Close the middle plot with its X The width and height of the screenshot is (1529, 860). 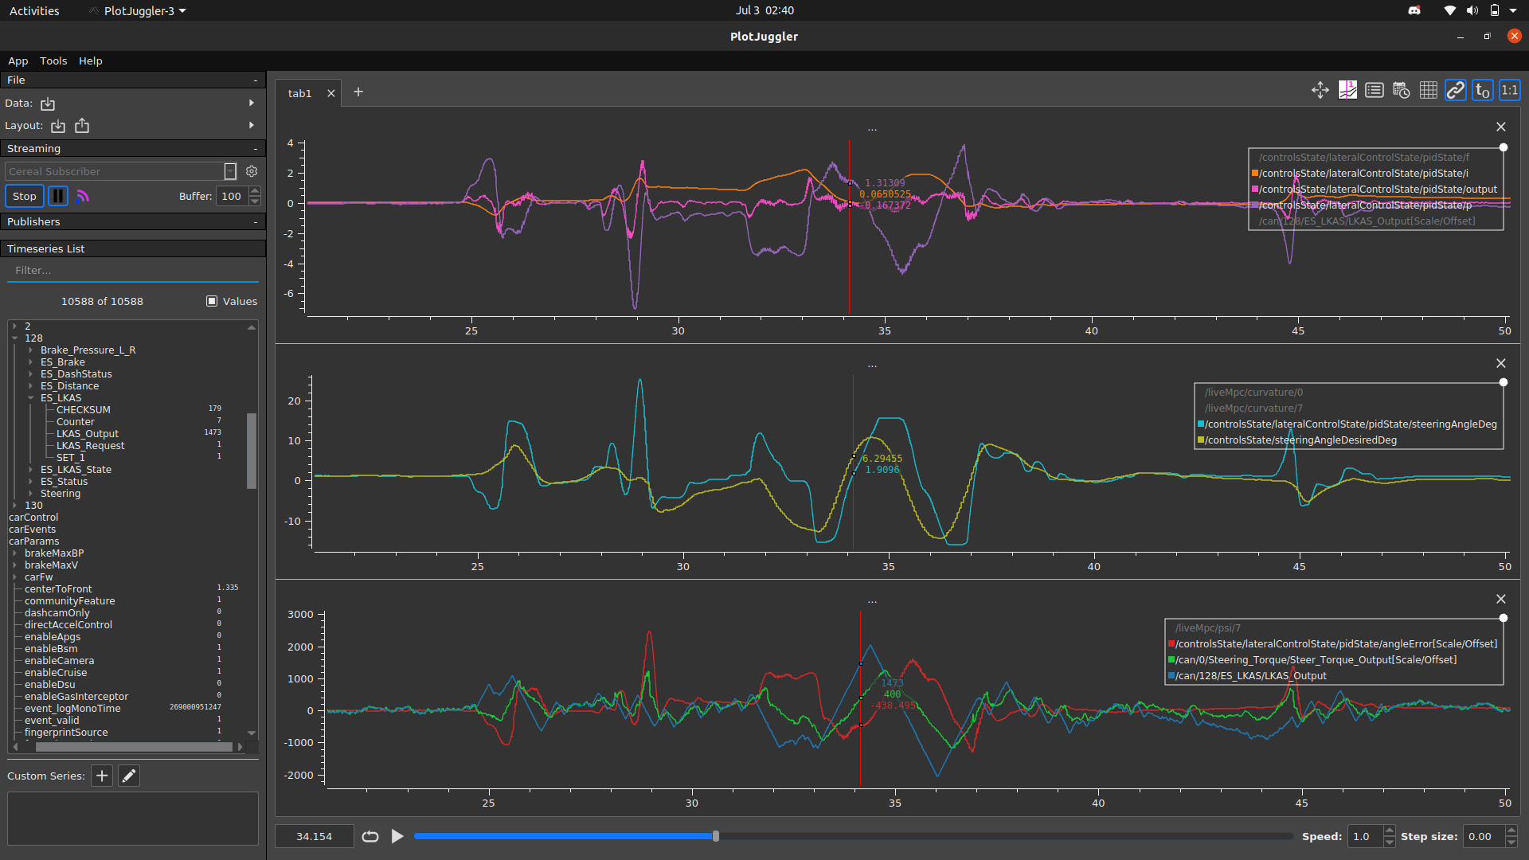pyautogui.click(x=1501, y=363)
